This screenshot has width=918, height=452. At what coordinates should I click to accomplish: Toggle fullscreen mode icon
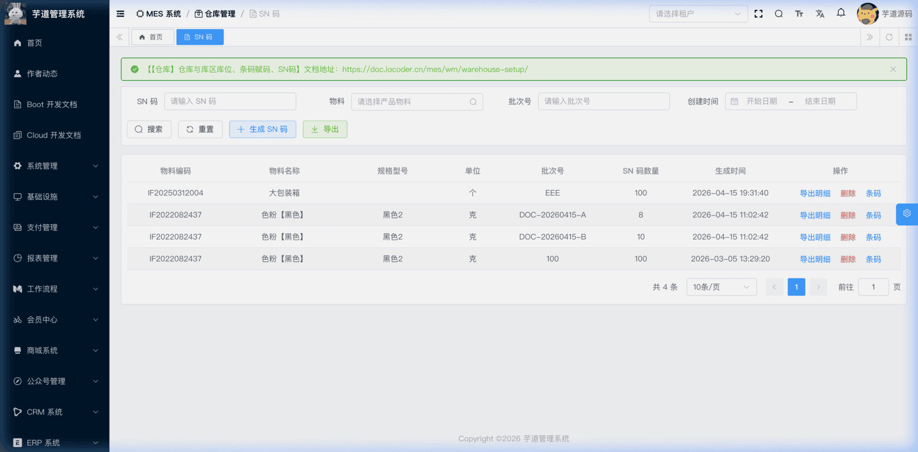[x=758, y=14]
